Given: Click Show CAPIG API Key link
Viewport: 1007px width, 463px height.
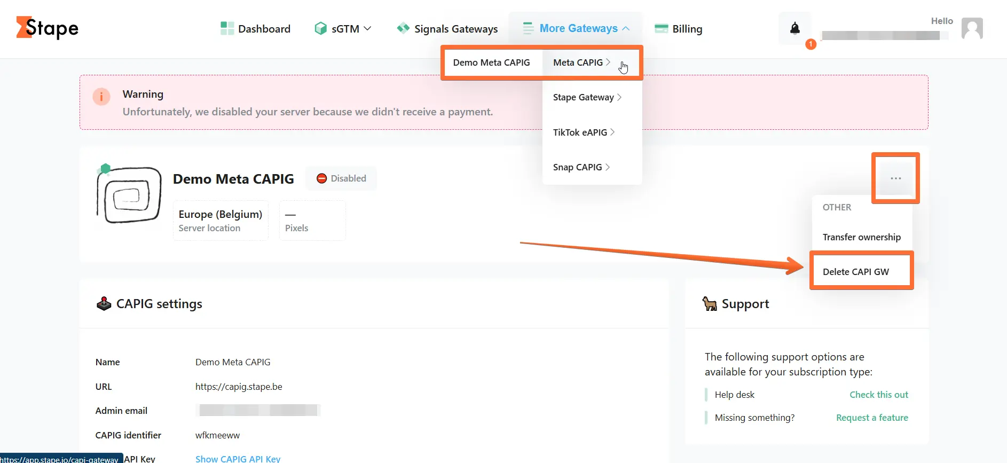Looking at the screenshot, I should (x=238, y=458).
